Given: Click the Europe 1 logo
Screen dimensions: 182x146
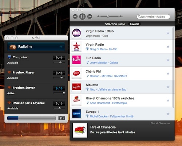Looking at the screenshot, I should (76, 114).
